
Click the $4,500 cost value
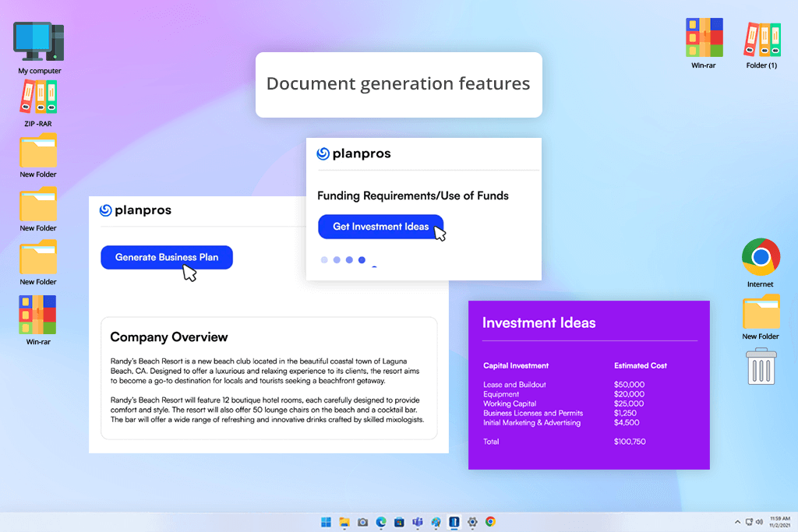[x=627, y=423]
